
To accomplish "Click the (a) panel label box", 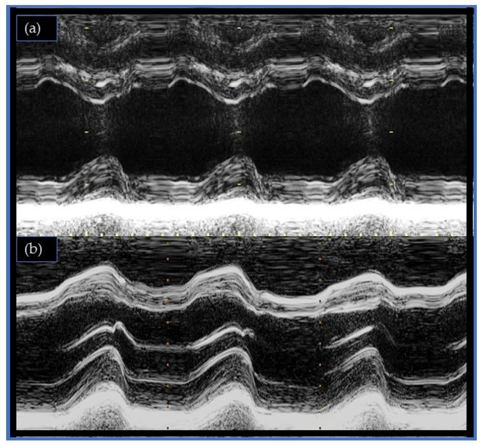I will tap(37, 28).
